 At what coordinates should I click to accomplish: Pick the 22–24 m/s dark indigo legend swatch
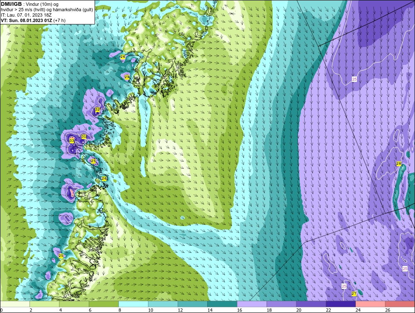point(341,304)
